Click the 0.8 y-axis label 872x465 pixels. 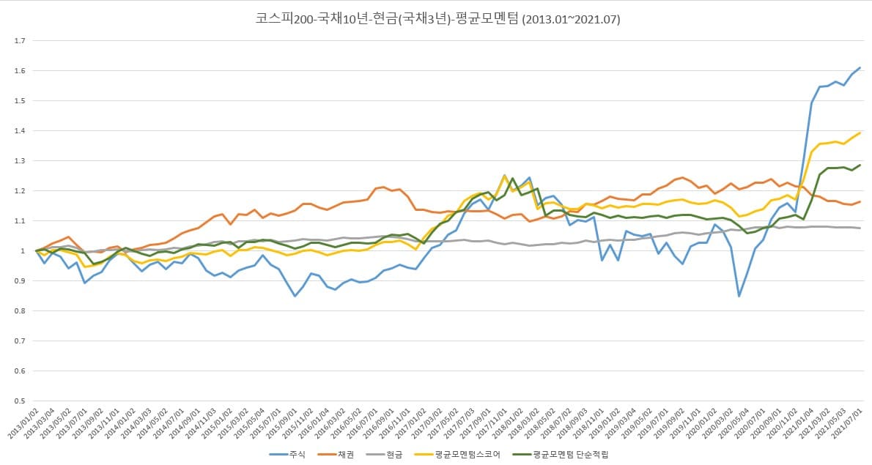click(20, 310)
